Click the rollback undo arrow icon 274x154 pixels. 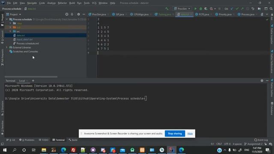click(x=253, y=9)
